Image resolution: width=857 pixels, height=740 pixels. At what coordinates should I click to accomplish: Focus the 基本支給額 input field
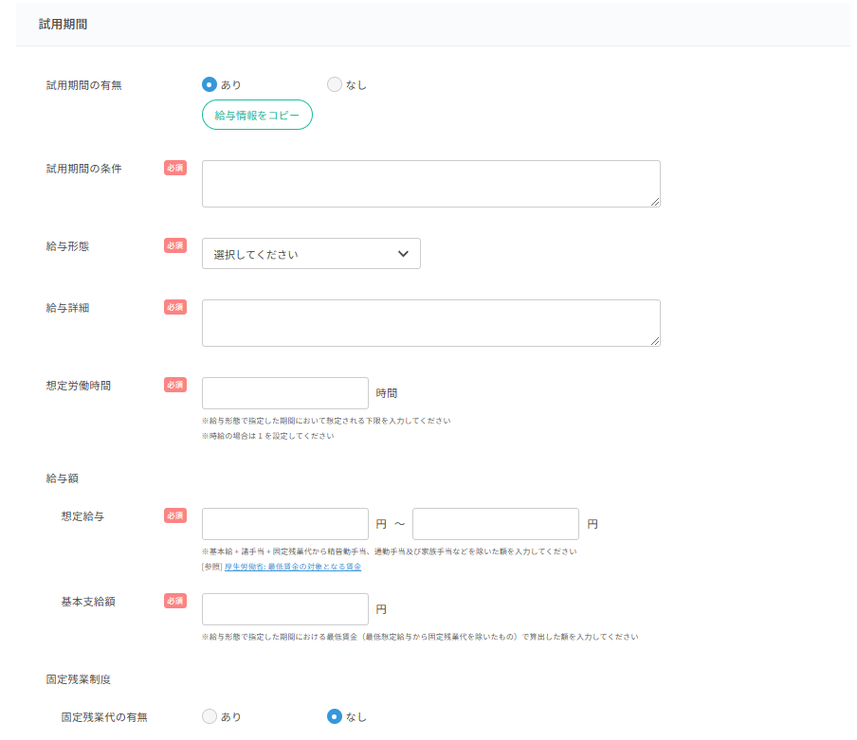click(284, 608)
